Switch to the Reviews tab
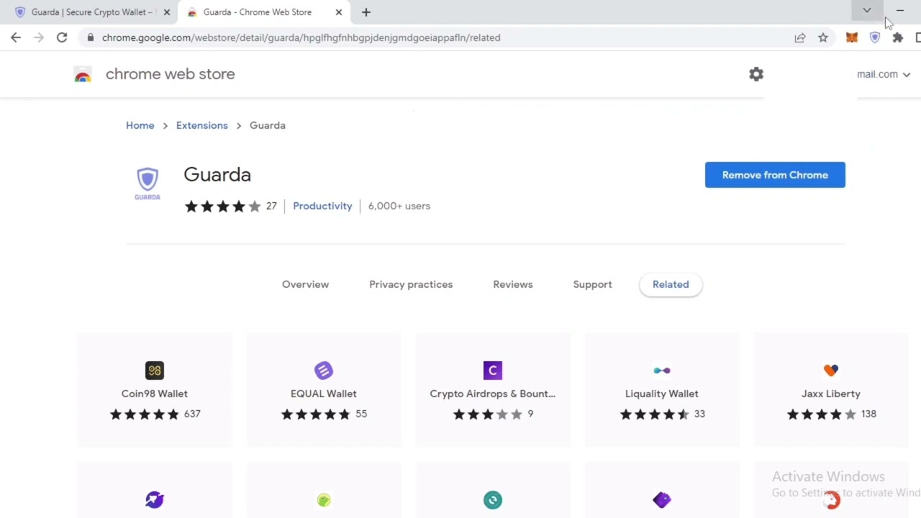The height and width of the screenshot is (518, 921). [513, 284]
